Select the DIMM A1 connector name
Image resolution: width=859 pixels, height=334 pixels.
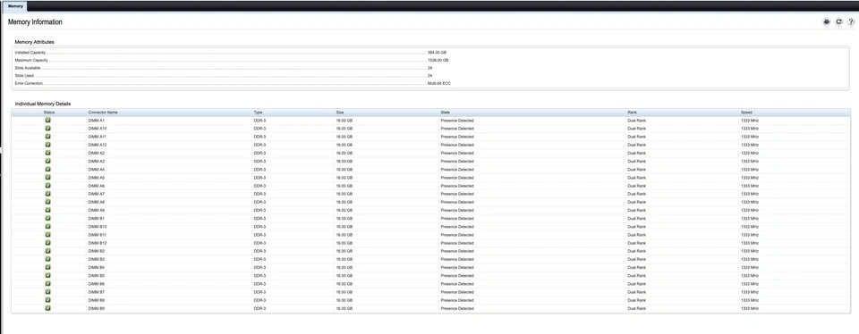(96, 120)
